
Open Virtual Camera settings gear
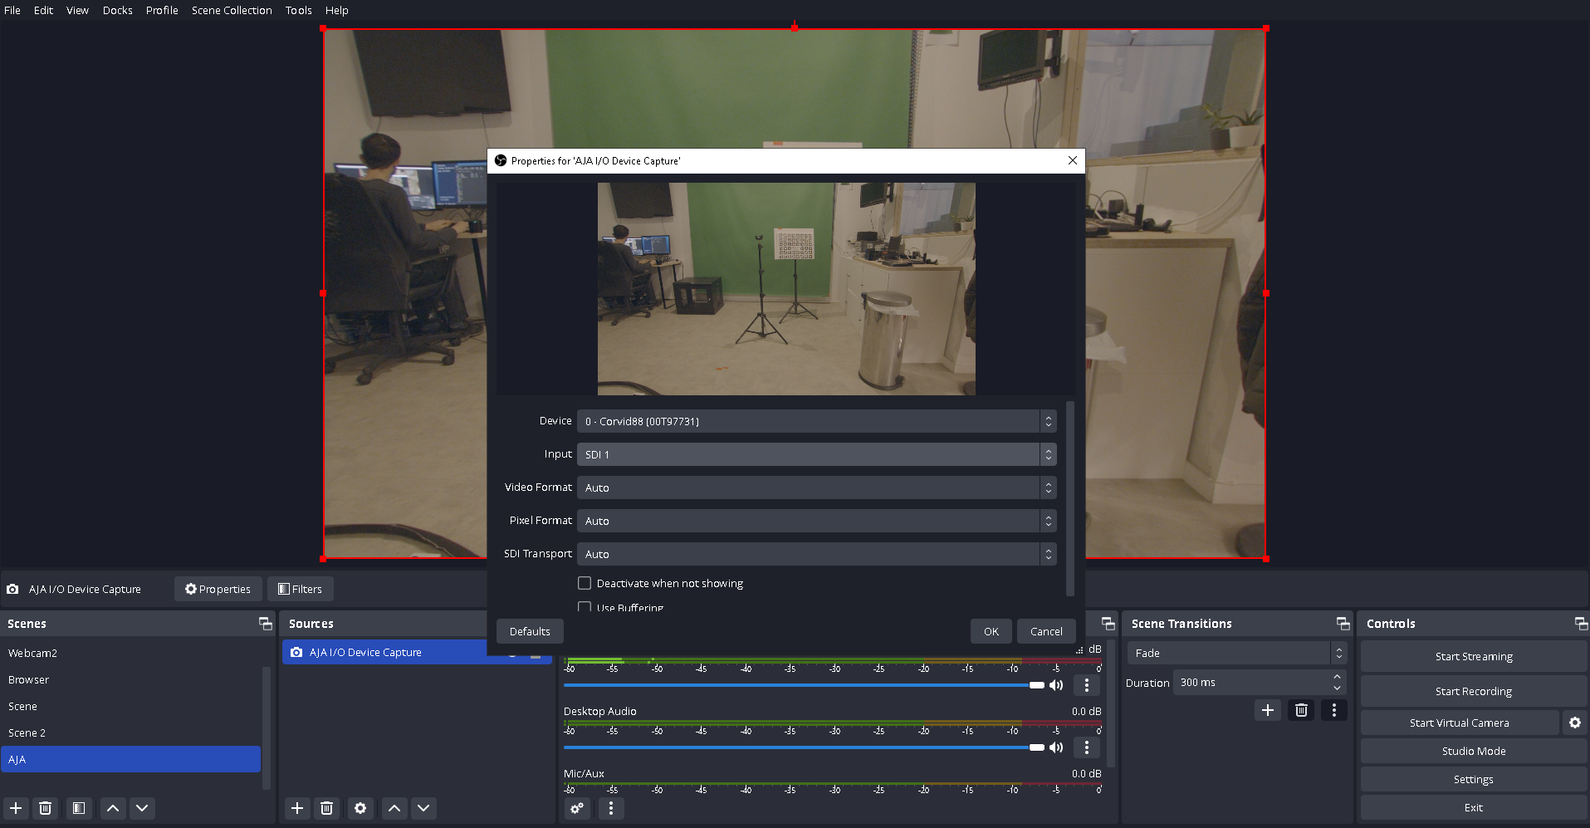point(1574,723)
